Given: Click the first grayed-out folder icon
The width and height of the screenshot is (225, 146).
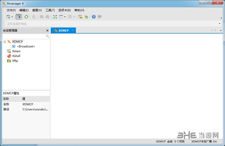Looking at the screenshot, I should click(42, 17).
